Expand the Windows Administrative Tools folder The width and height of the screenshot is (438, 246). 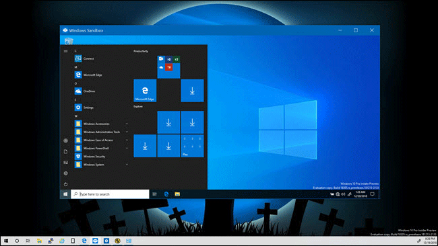[101, 132]
